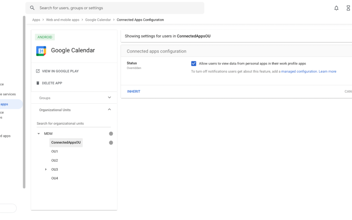Open the managed configuration link
This screenshot has width=352, height=220.
[x=299, y=71]
